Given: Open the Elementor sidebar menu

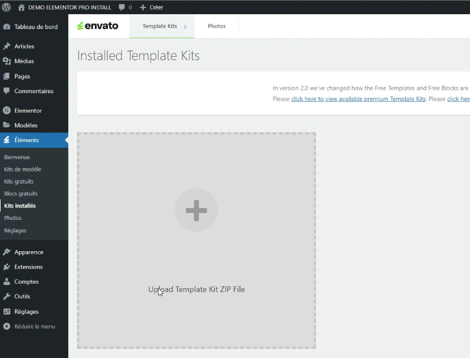Looking at the screenshot, I should pos(28,110).
